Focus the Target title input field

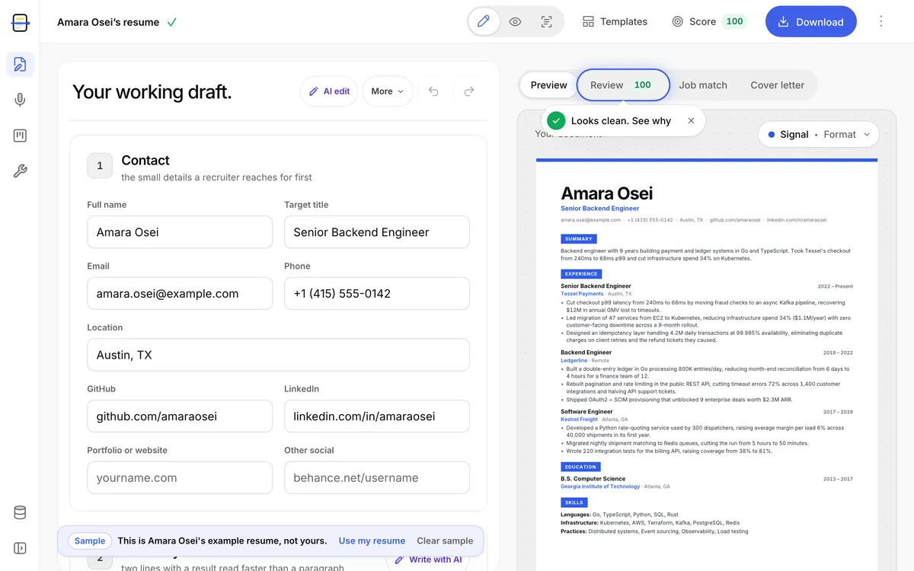pyautogui.click(x=377, y=232)
